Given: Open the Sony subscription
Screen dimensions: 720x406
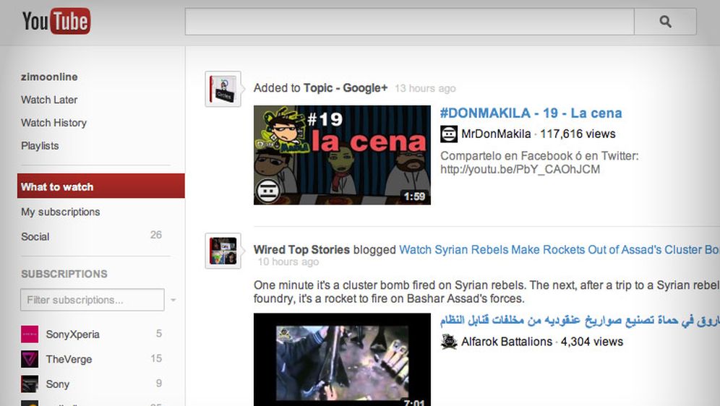Looking at the screenshot, I should pos(57,384).
